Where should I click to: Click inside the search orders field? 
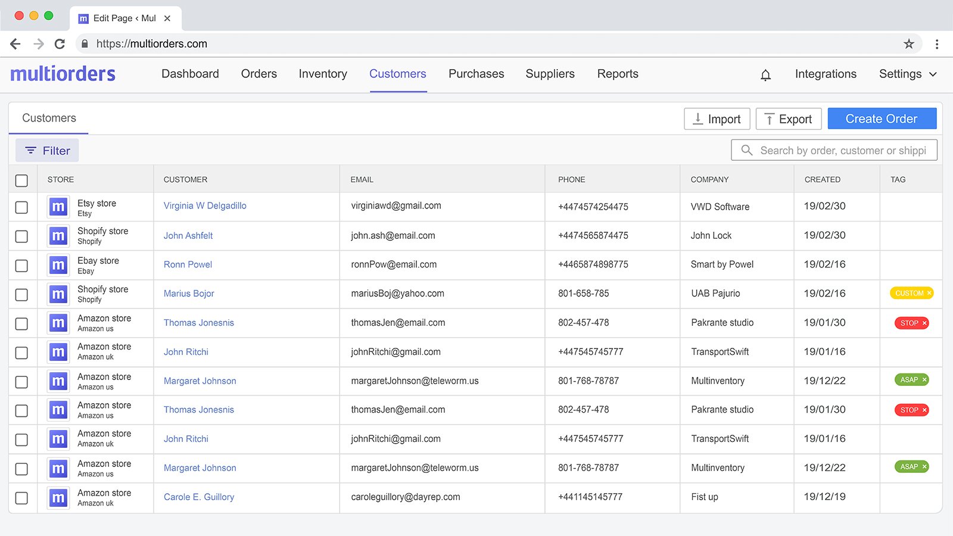[x=834, y=150]
